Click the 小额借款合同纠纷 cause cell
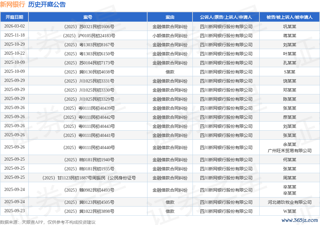 (170, 36)
